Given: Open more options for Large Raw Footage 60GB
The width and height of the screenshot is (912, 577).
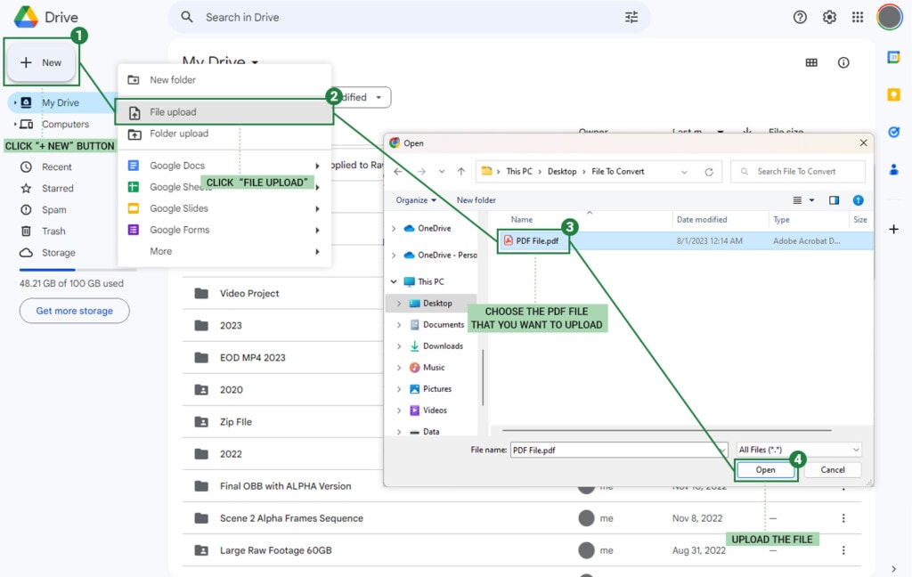Looking at the screenshot, I should [843, 550].
